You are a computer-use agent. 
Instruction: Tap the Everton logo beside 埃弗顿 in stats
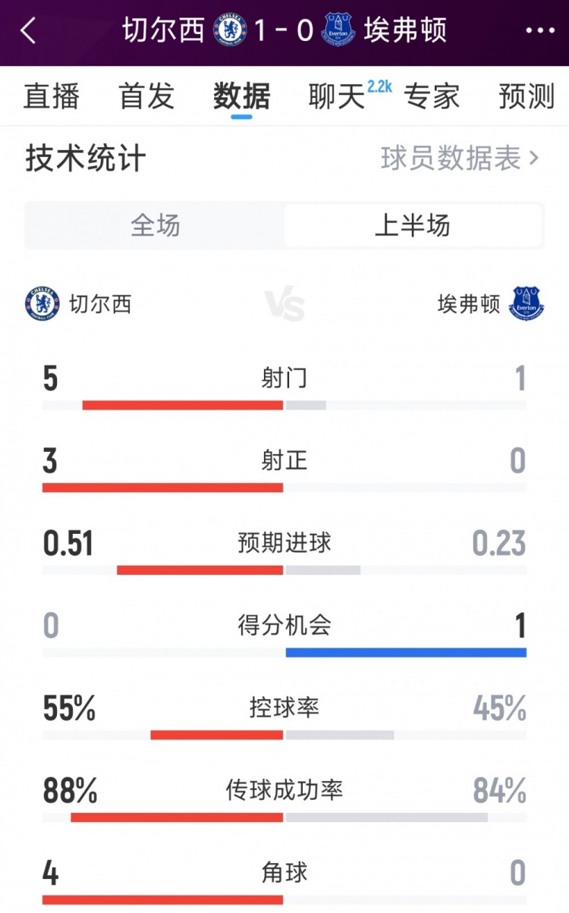[527, 303]
